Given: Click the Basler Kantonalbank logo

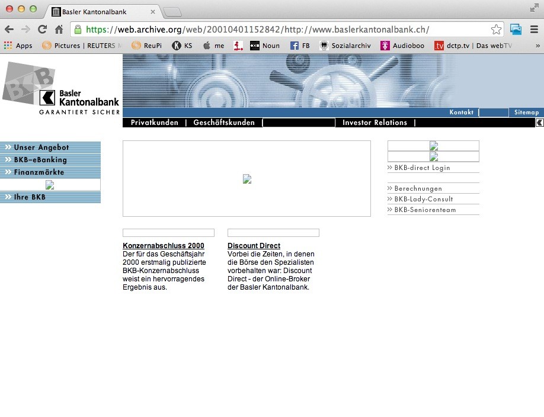Looking at the screenshot, I should (61, 88).
